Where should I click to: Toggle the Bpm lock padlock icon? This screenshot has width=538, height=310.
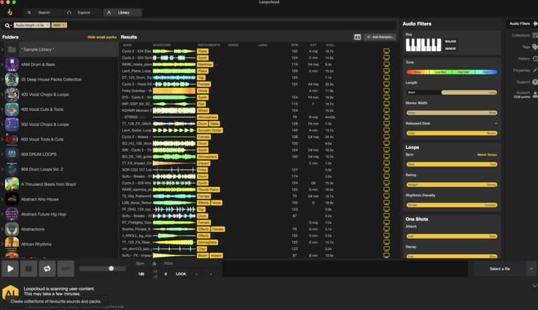[155, 264]
